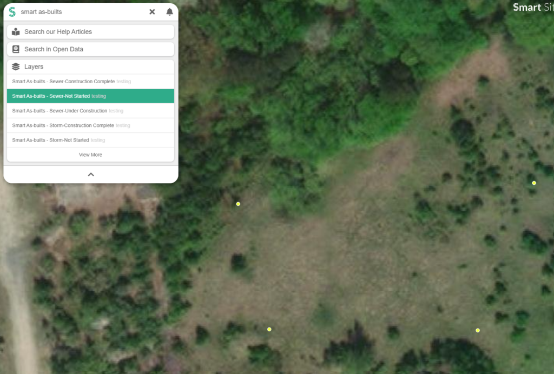This screenshot has height=374, width=554.
Task: Click the Layers stack icon
Action: pos(15,66)
